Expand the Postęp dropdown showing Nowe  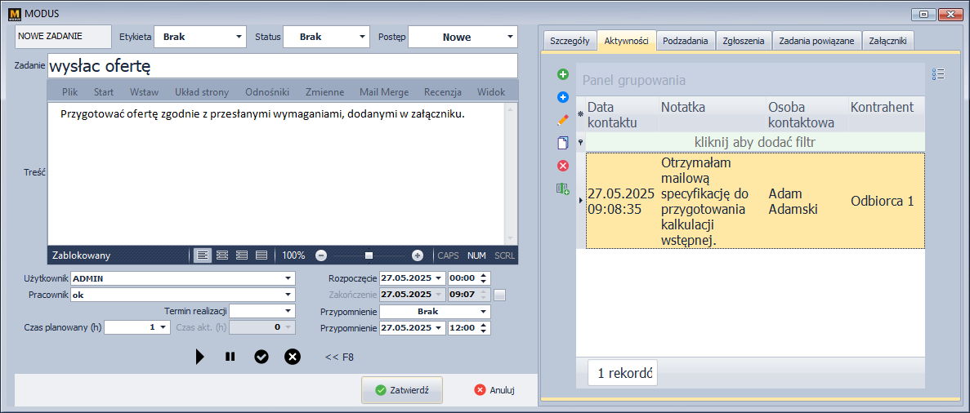(x=510, y=37)
